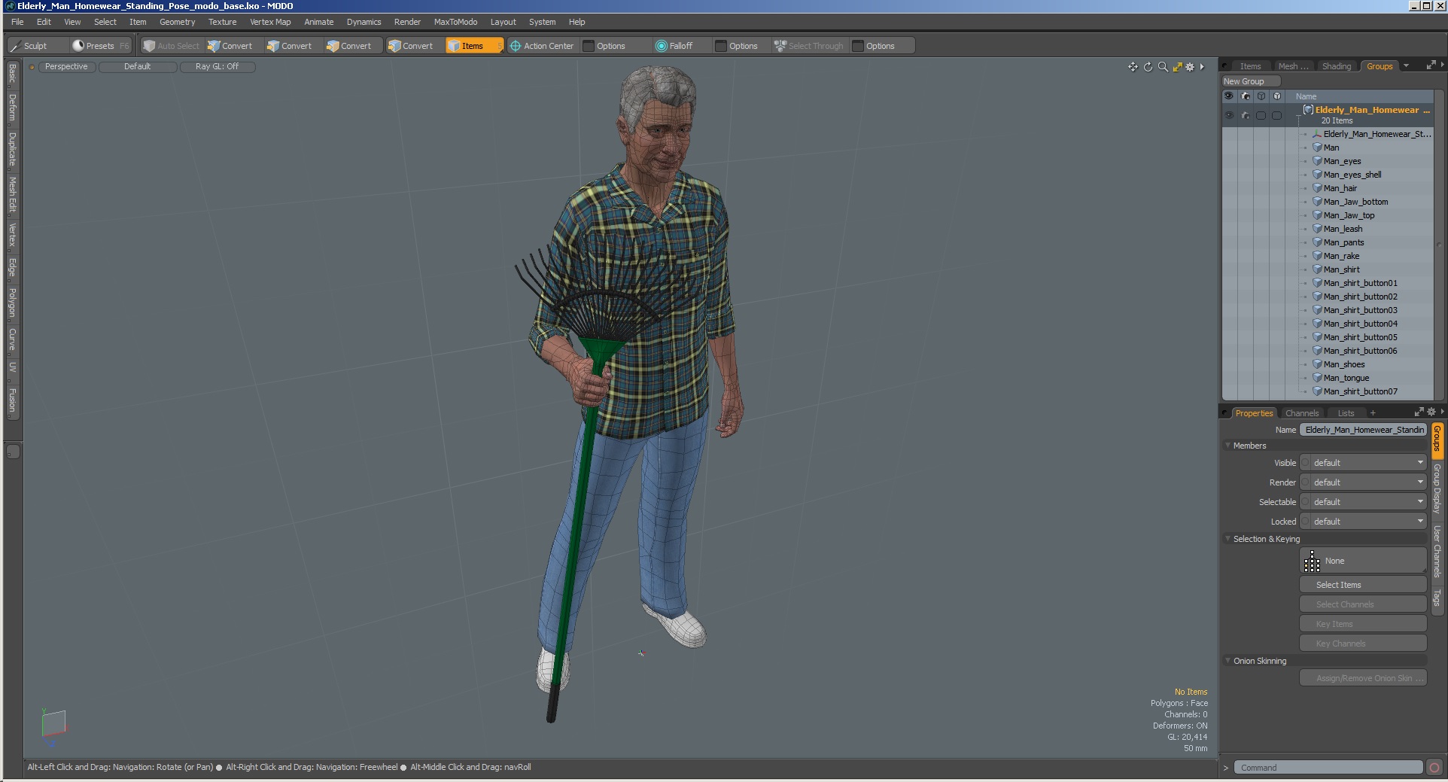Click the locator icon beside Elderly_Man_Homewear_St...
Image resolution: width=1448 pixels, height=782 pixels.
(x=1317, y=134)
